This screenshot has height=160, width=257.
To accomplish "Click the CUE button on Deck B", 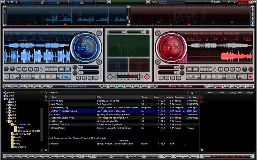I will (x=191, y=76).
